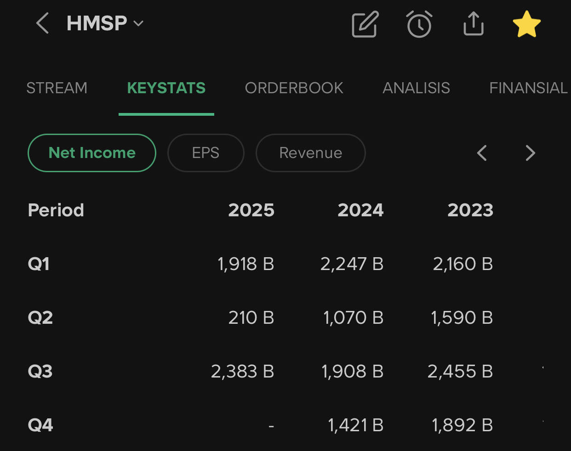Click the next years chevron
Viewport: 571px width, 451px height.
pyautogui.click(x=530, y=153)
